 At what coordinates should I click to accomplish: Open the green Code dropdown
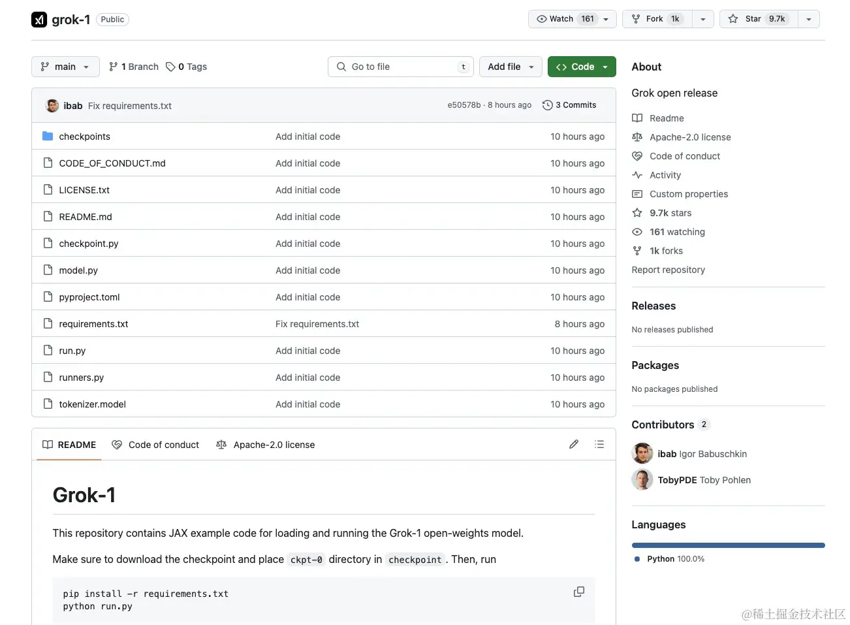(x=582, y=67)
